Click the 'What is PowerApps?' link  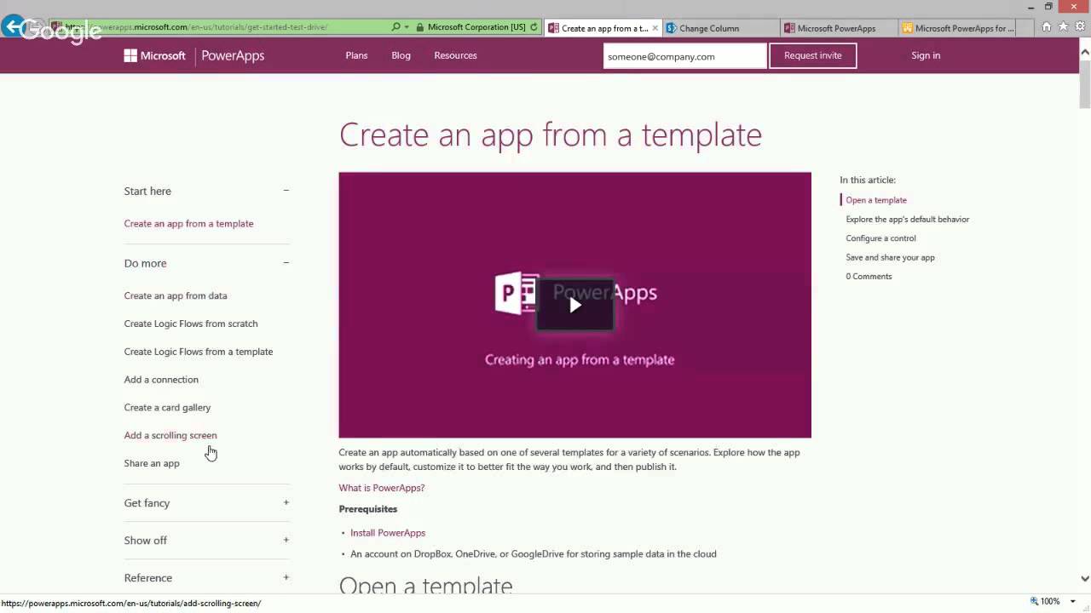pos(382,488)
